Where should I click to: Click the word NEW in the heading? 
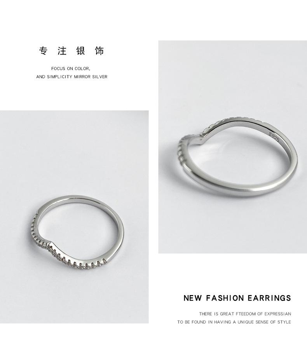coord(193,298)
